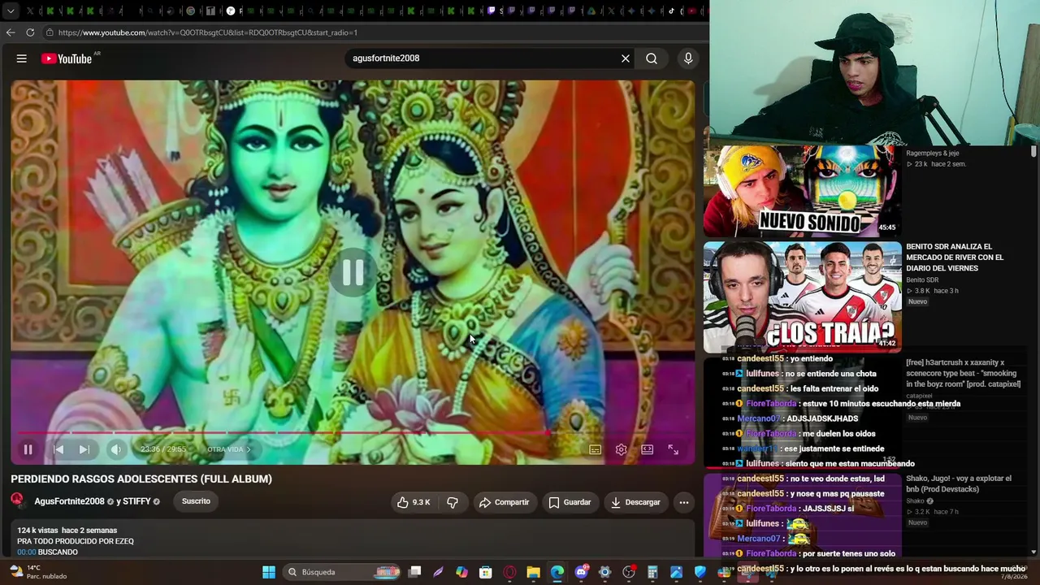Run search with the magnifier button
Screen dimensions: 1040x585
tap(652, 58)
